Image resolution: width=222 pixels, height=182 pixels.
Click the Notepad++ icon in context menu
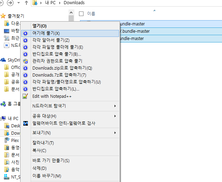[25, 96]
